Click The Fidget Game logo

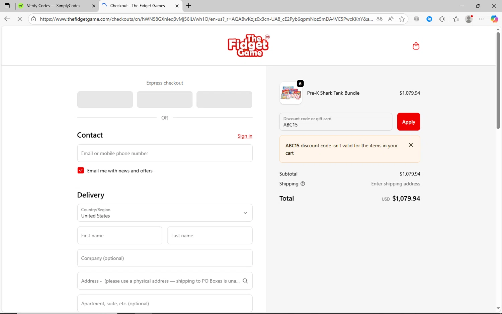[248, 46]
